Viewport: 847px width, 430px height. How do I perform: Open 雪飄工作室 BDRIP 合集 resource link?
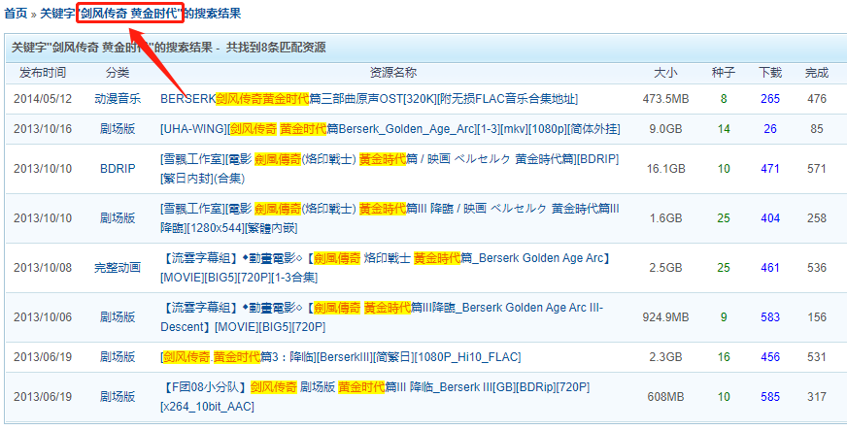[390, 169]
